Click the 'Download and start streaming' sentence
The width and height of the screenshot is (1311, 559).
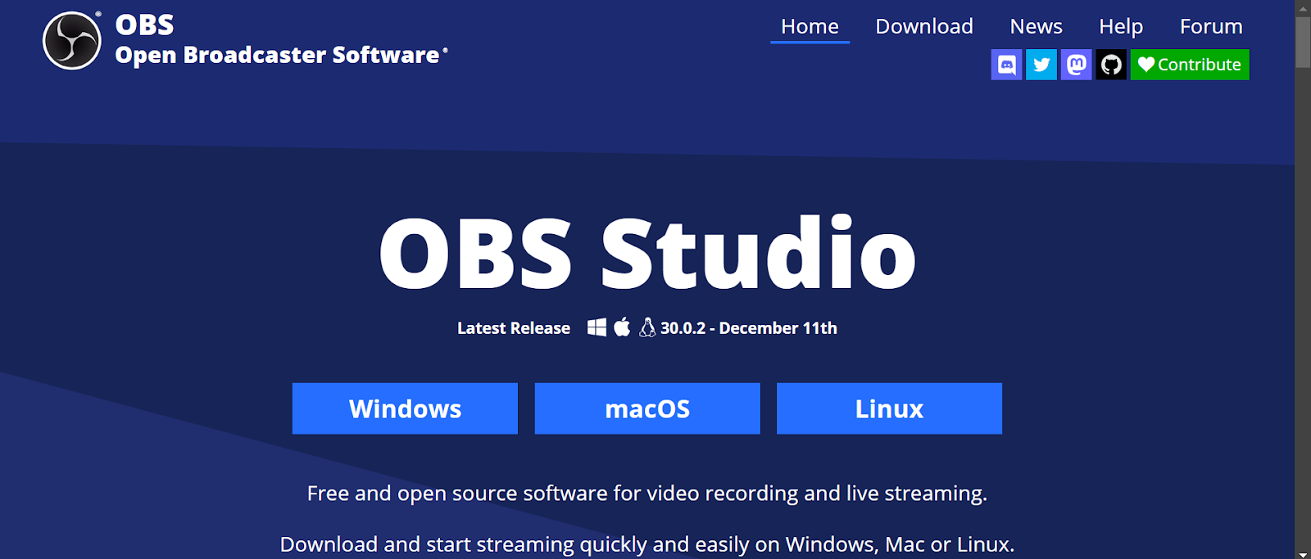click(647, 544)
